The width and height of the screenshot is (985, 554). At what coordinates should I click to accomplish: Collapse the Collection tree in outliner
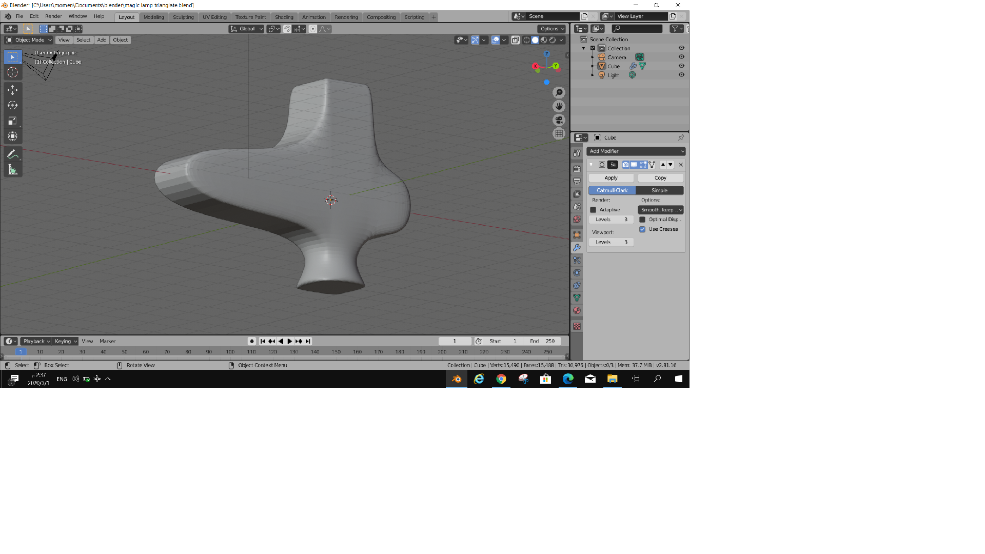pos(583,48)
